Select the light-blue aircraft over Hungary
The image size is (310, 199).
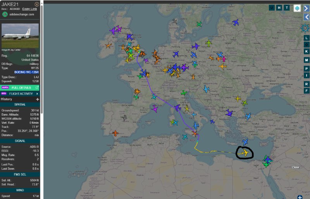point(206,89)
